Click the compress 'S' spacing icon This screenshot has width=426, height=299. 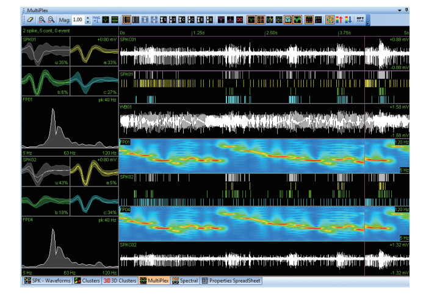click(172, 20)
